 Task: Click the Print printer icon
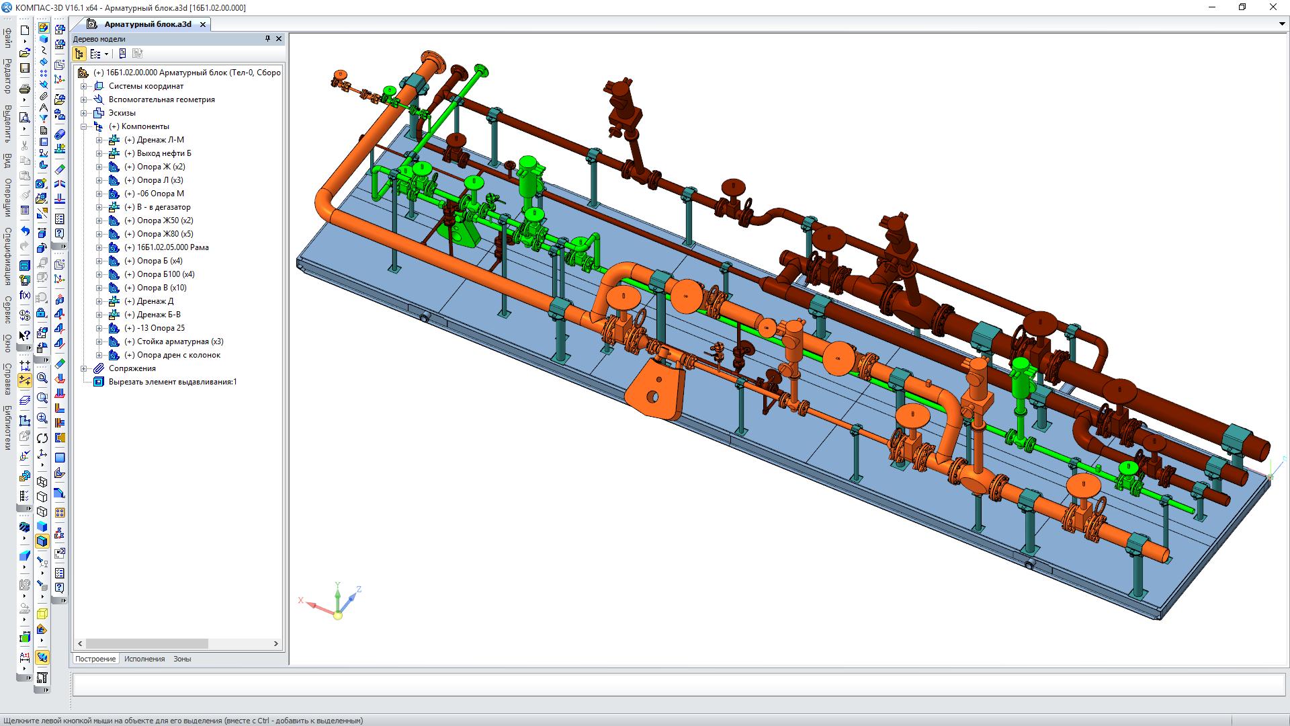(25, 89)
